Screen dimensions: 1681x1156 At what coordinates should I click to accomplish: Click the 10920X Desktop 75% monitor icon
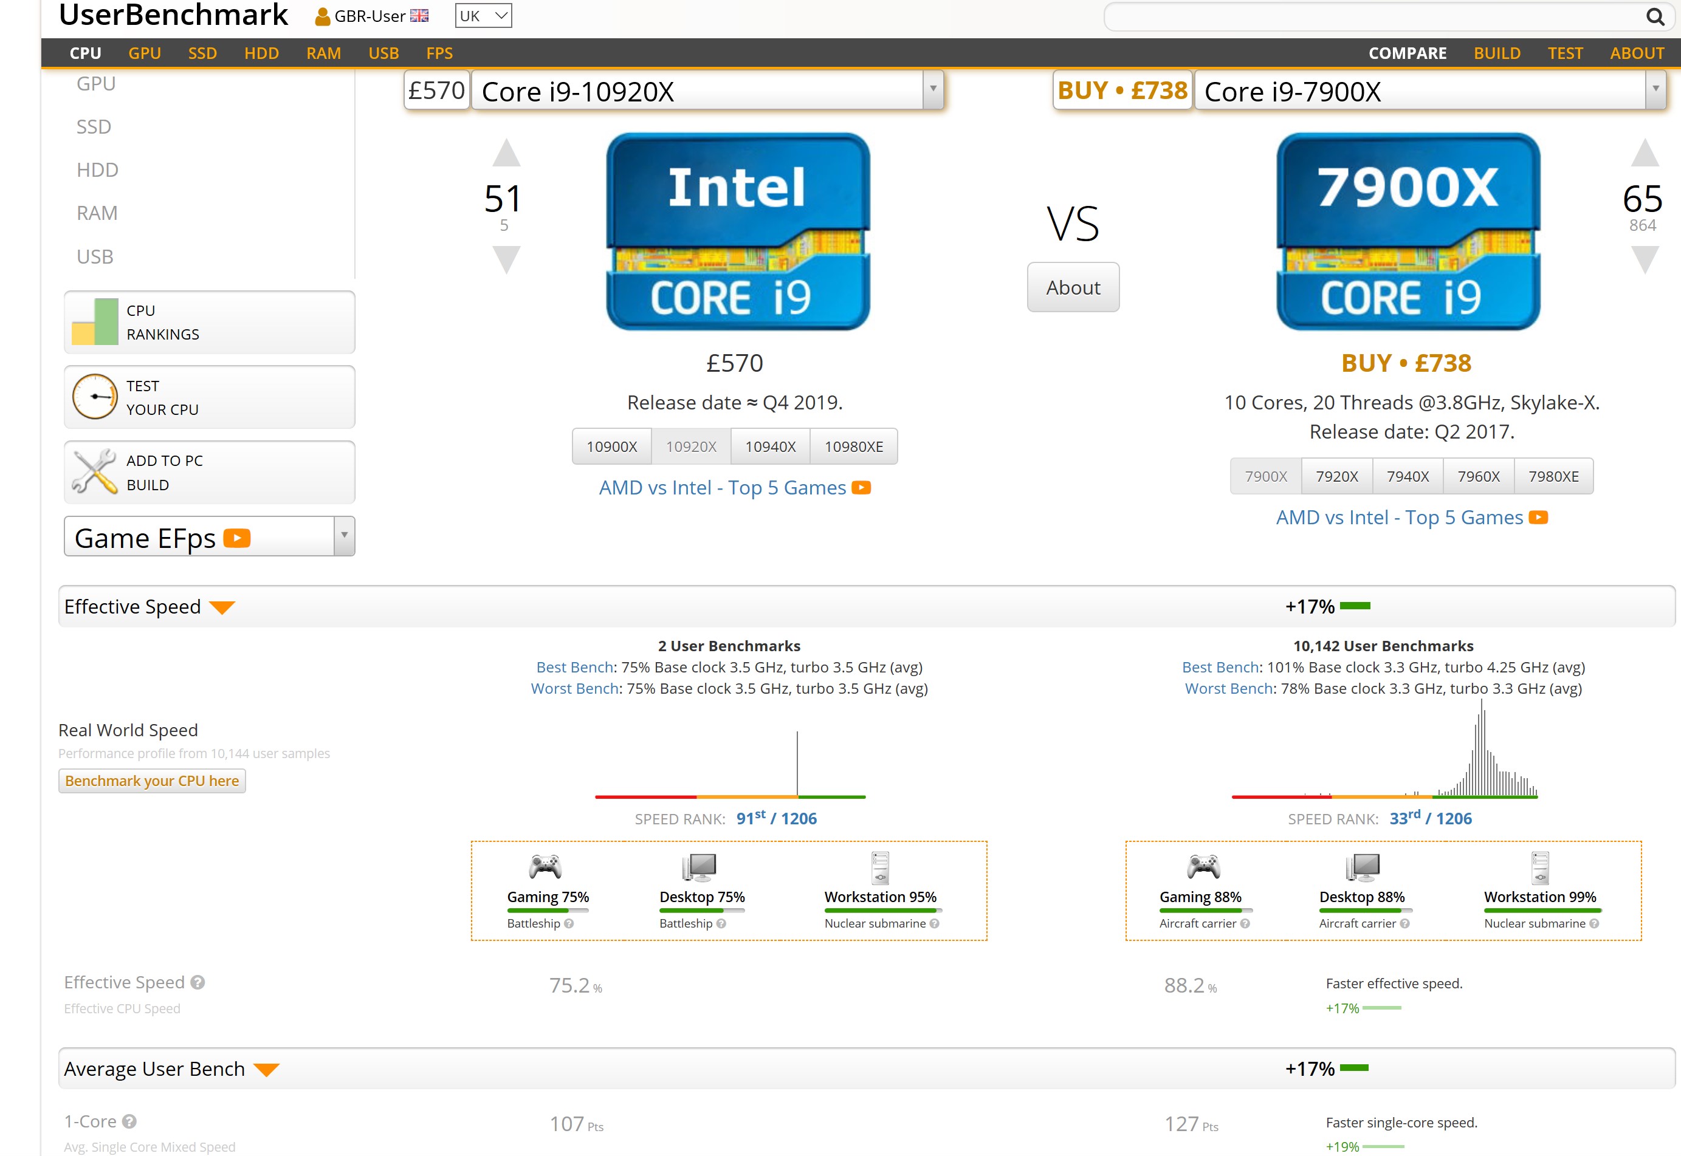pyautogui.click(x=700, y=867)
